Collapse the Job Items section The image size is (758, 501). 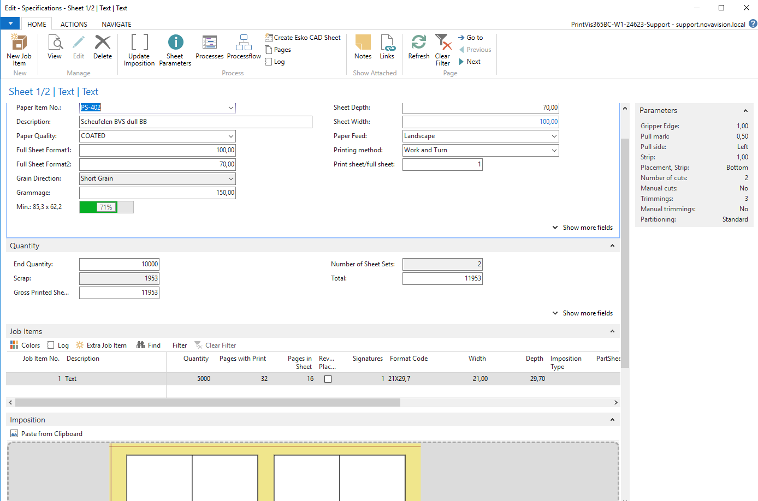click(612, 331)
